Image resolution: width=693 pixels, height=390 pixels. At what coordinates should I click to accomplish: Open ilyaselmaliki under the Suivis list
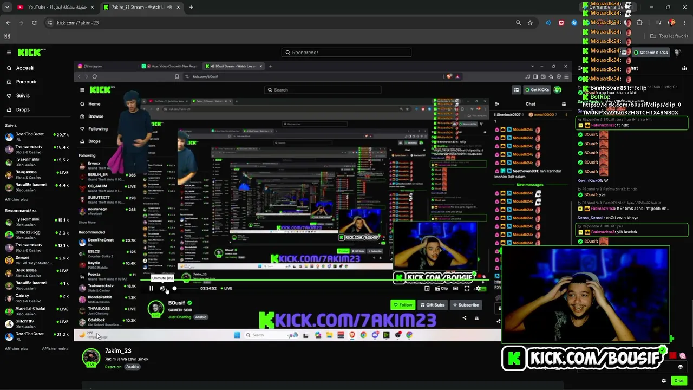(36, 161)
